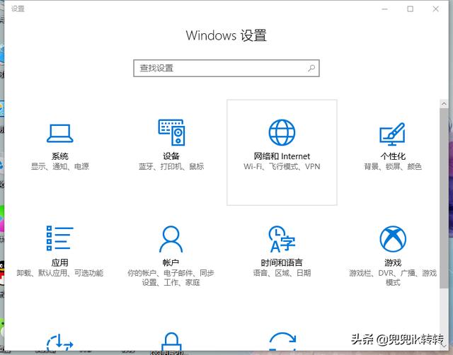Open the Personalization paintbrush icon
Viewport: 453px width, 355px height.
point(392,134)
